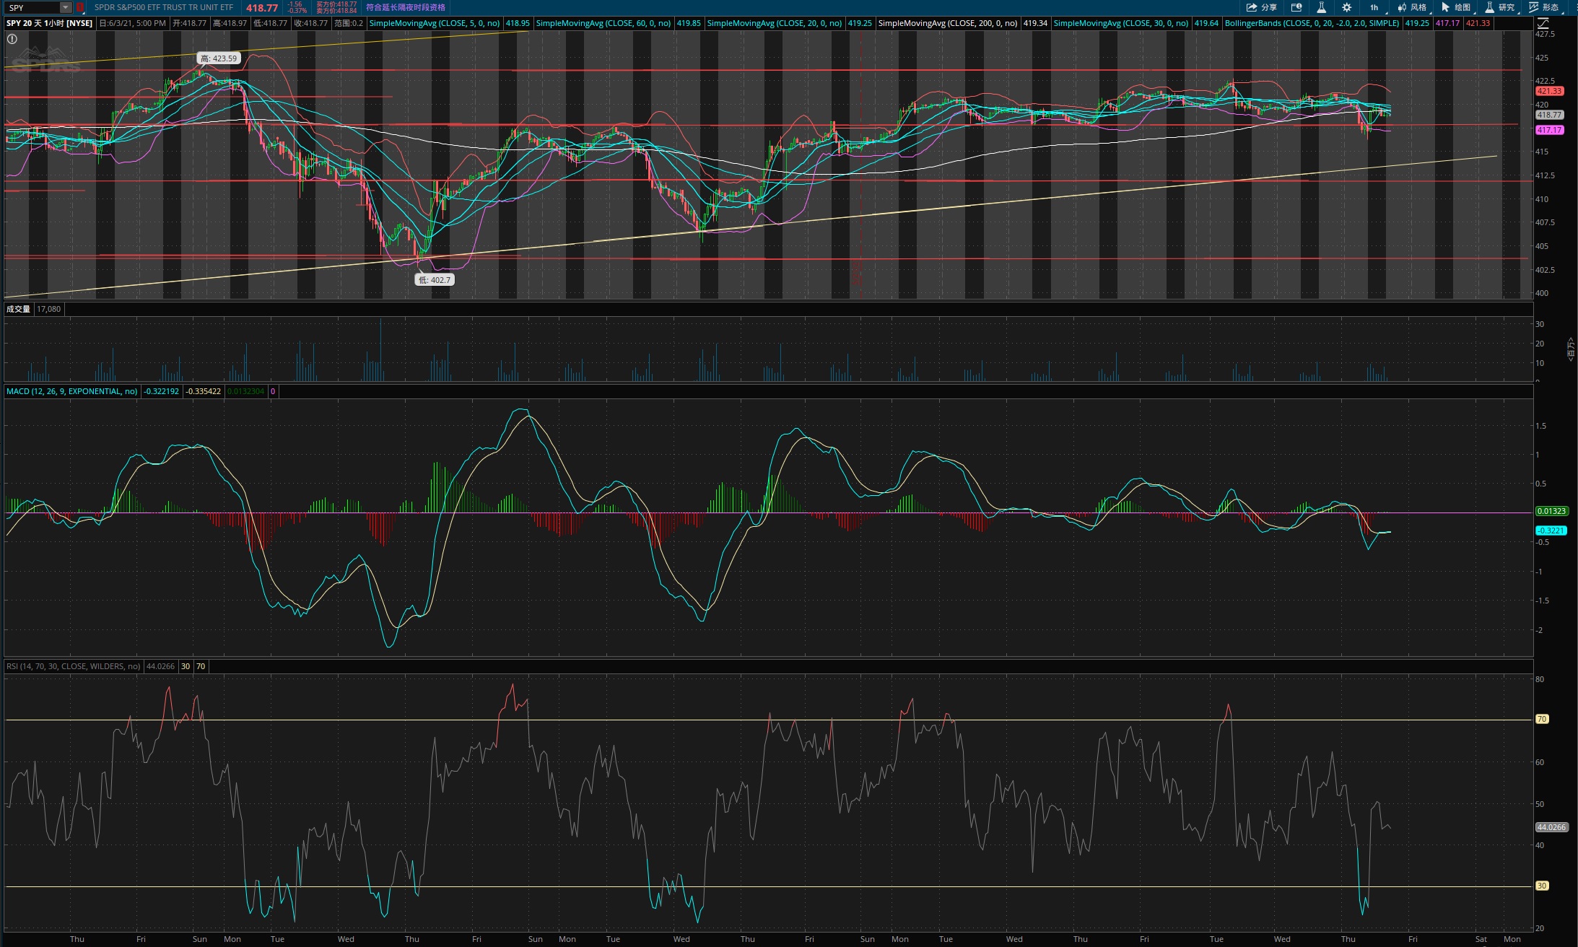
Task: Click the BollingerBands study label
Action: 1312,23
